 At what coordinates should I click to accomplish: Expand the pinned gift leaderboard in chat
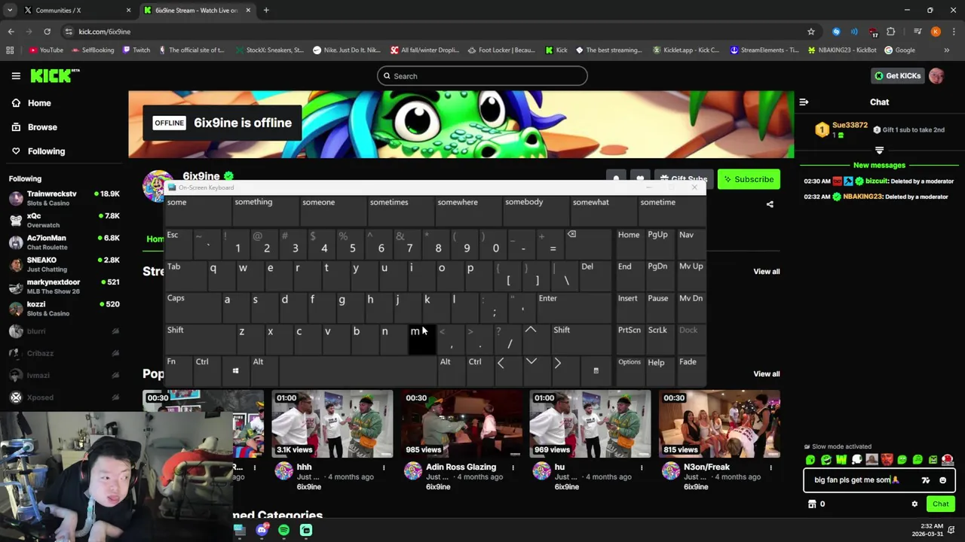(879, 151)
